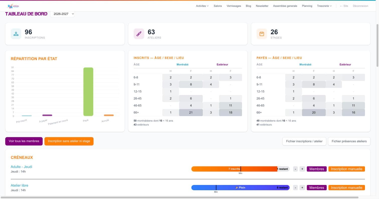Open the Newsletter menu item

click(x=262, y=6)
